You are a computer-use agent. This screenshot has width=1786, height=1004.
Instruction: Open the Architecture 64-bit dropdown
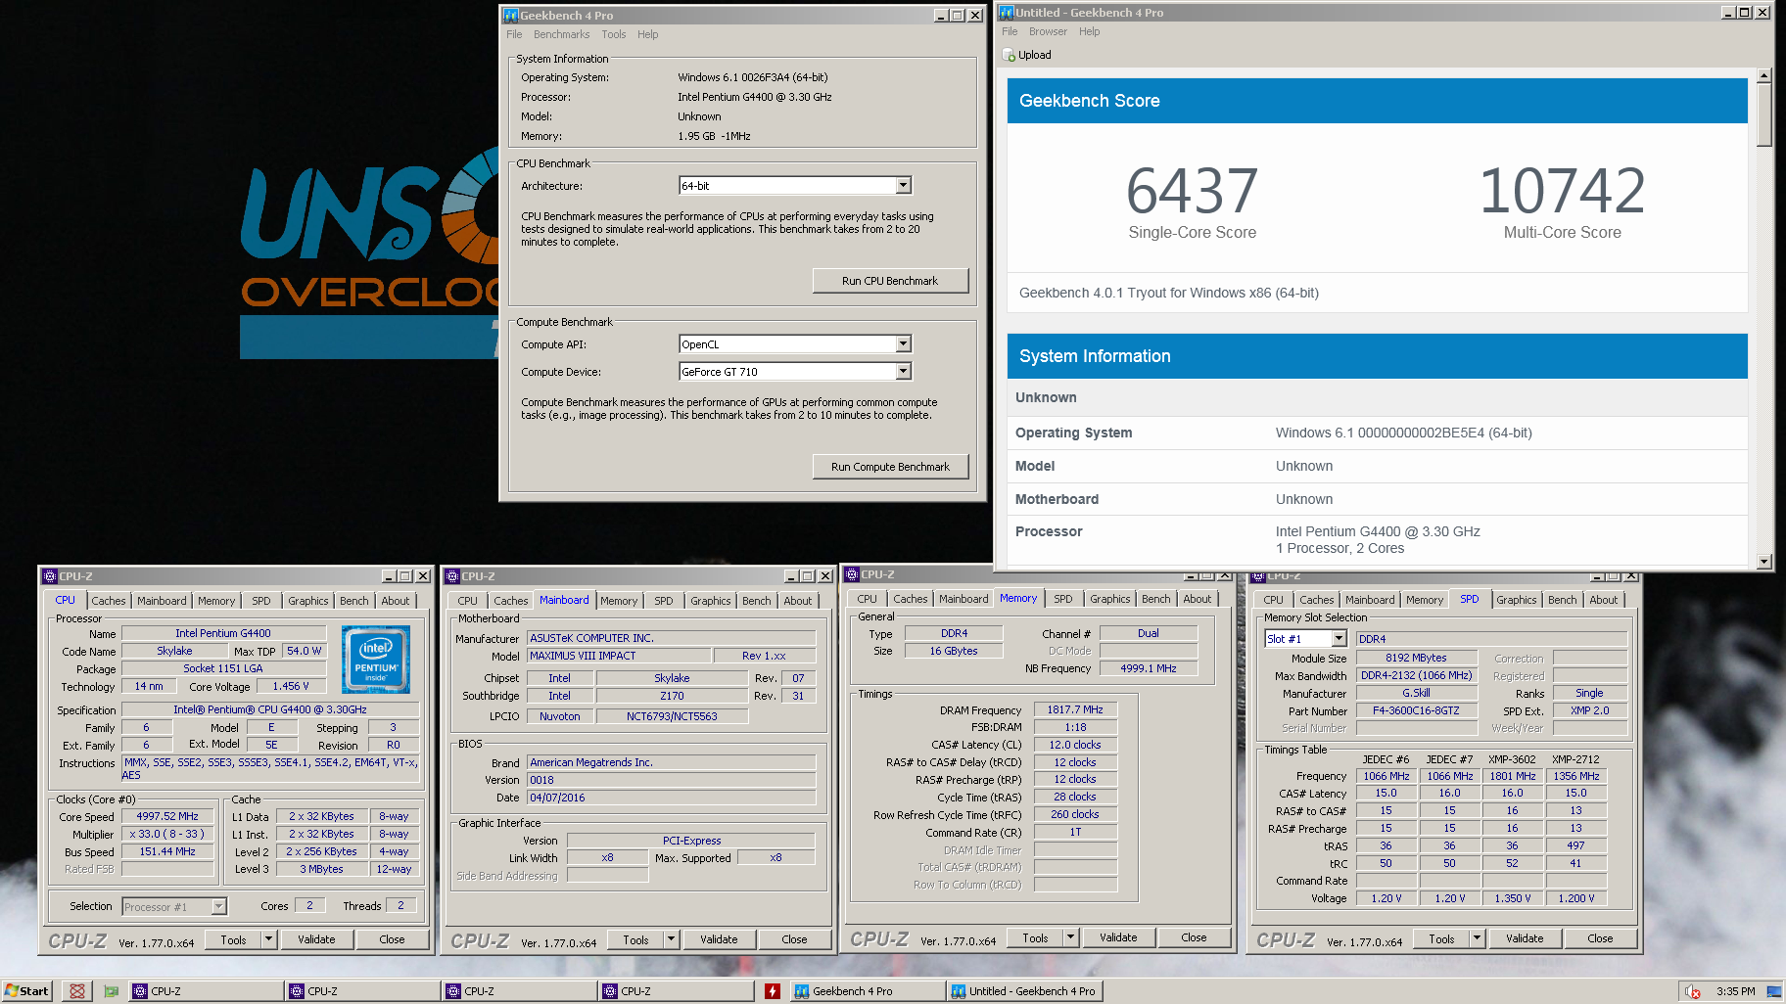point(903,186)
